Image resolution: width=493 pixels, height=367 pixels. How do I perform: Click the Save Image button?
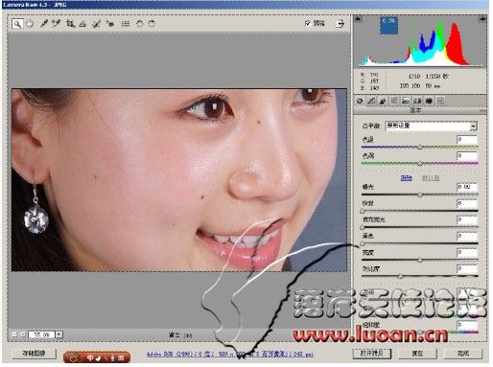click(34, 354)
